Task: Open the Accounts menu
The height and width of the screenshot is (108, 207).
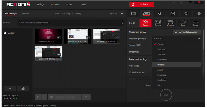Action: (55, 4)
